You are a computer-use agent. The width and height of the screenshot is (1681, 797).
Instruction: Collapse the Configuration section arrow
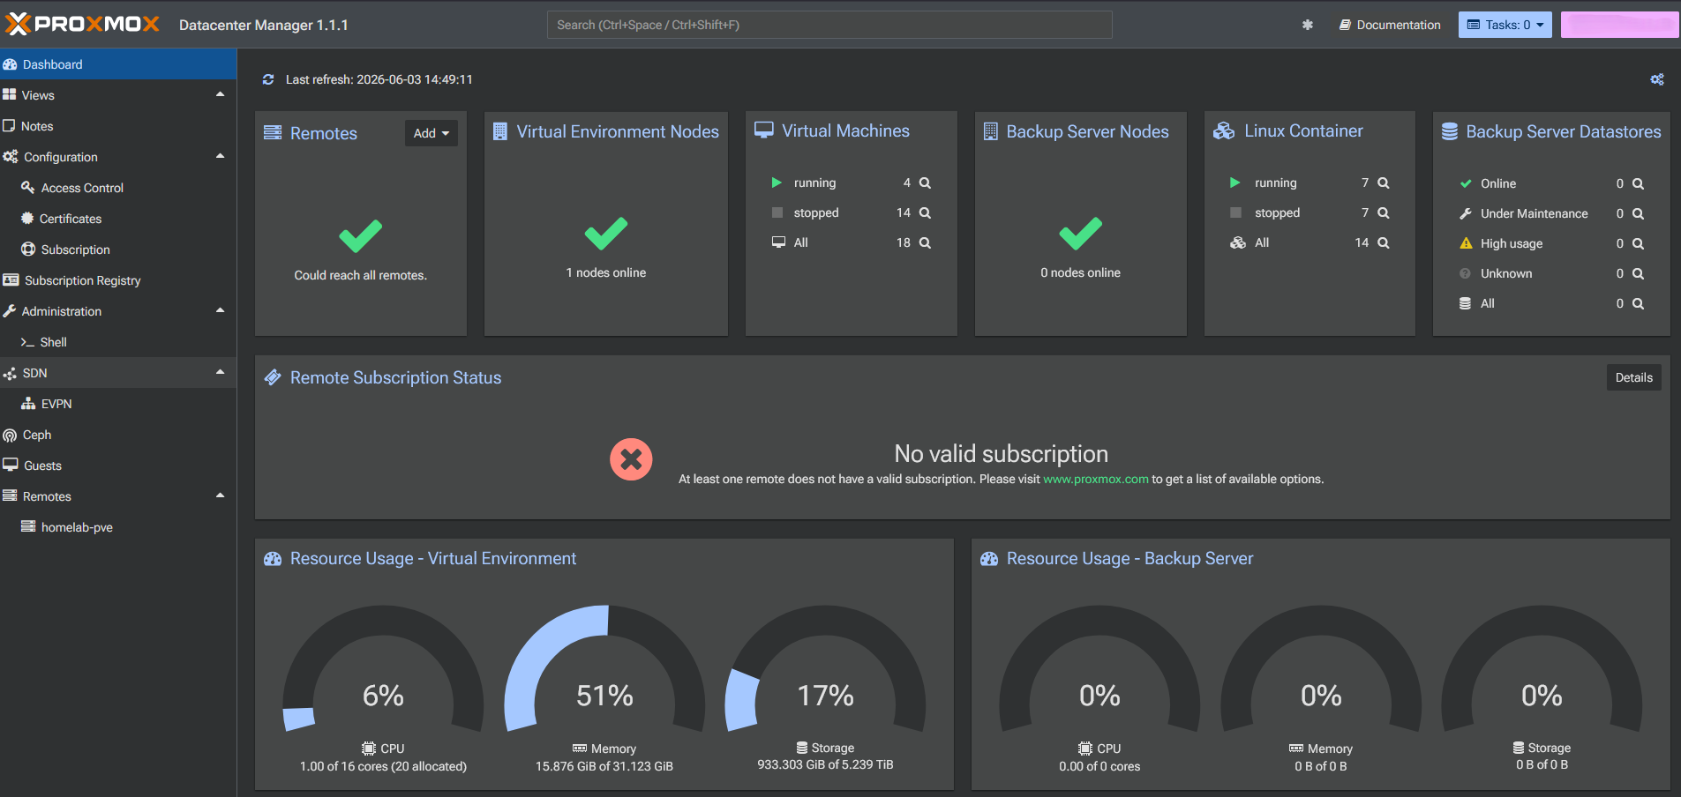(220, 156)
